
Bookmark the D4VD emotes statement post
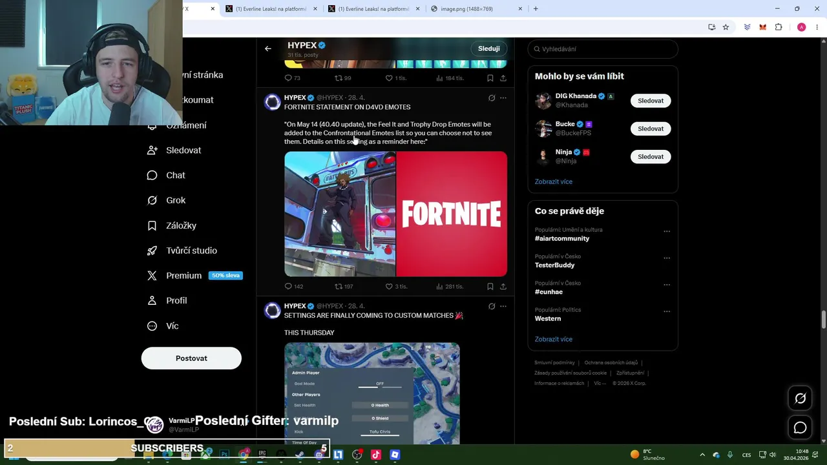pos(490,286)
